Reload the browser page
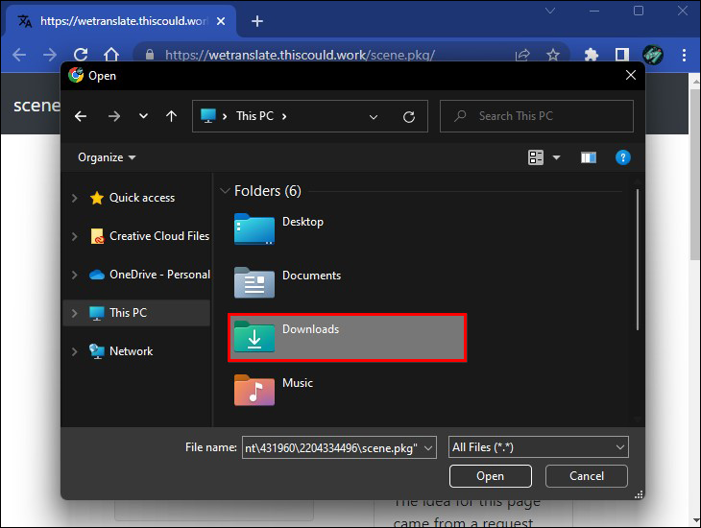This screenshot has width=701, height=528. pyautogui.click(x=81, y=55)
